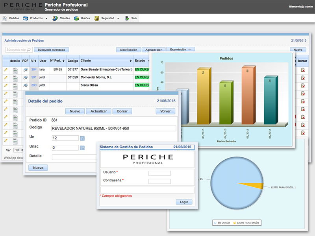Click the order number 50465
The height and width of the screenshot is (236, 315).
point(57,70)
